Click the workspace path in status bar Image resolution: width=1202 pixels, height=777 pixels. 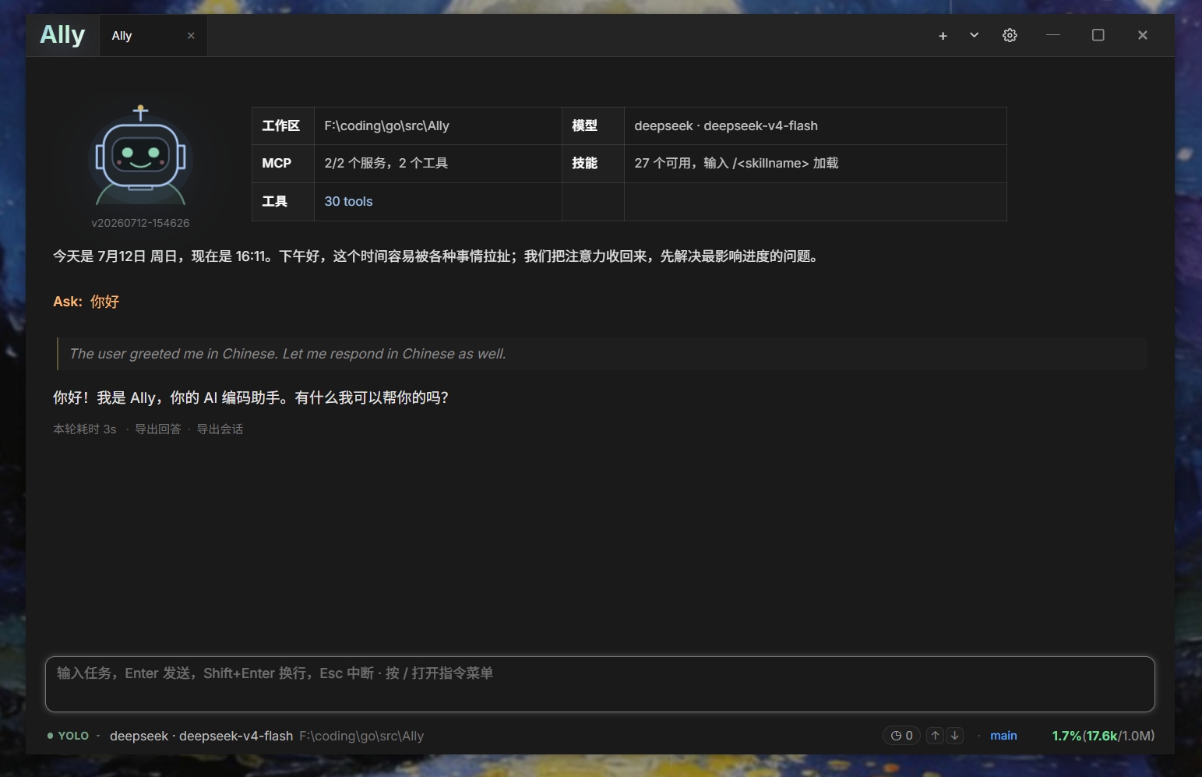point(361,736)
